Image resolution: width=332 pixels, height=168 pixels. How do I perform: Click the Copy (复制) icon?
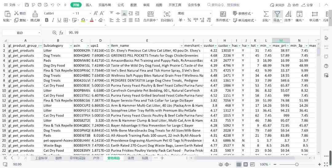[x=17, y=20]
